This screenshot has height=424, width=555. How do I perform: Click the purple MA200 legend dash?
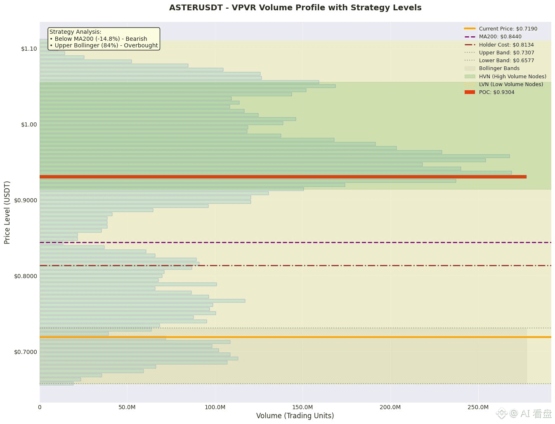coord(470,37)
